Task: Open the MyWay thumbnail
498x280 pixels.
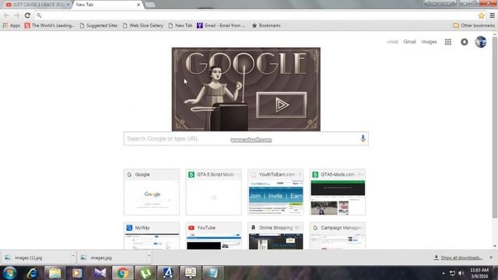Action: (152, 236)
